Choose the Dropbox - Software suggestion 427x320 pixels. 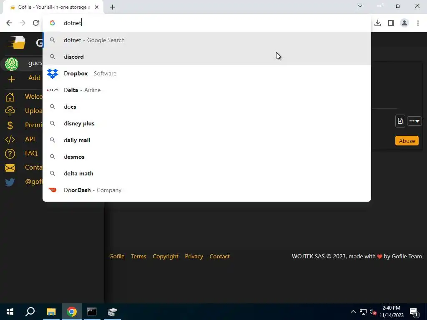pyautogui.click(x=207, y=73)
